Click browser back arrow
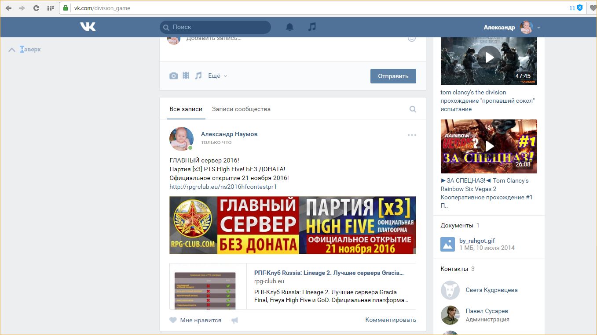The height and width of the screenshot is (335, 597). (x=8, y=8)
